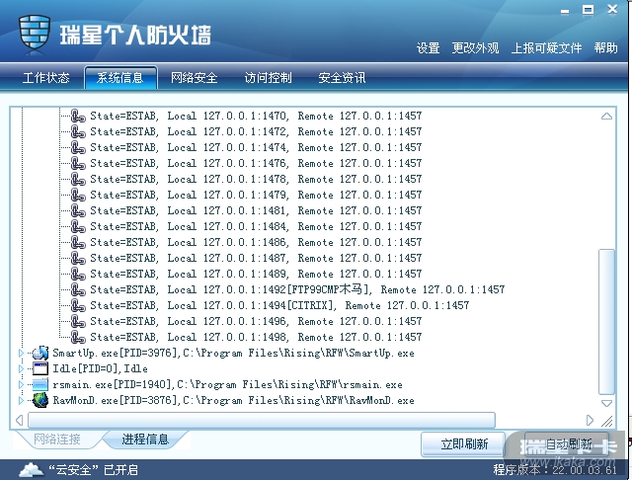Click connection icon for local port 1489
632x480 pixels.
click(x=78, y=274)
